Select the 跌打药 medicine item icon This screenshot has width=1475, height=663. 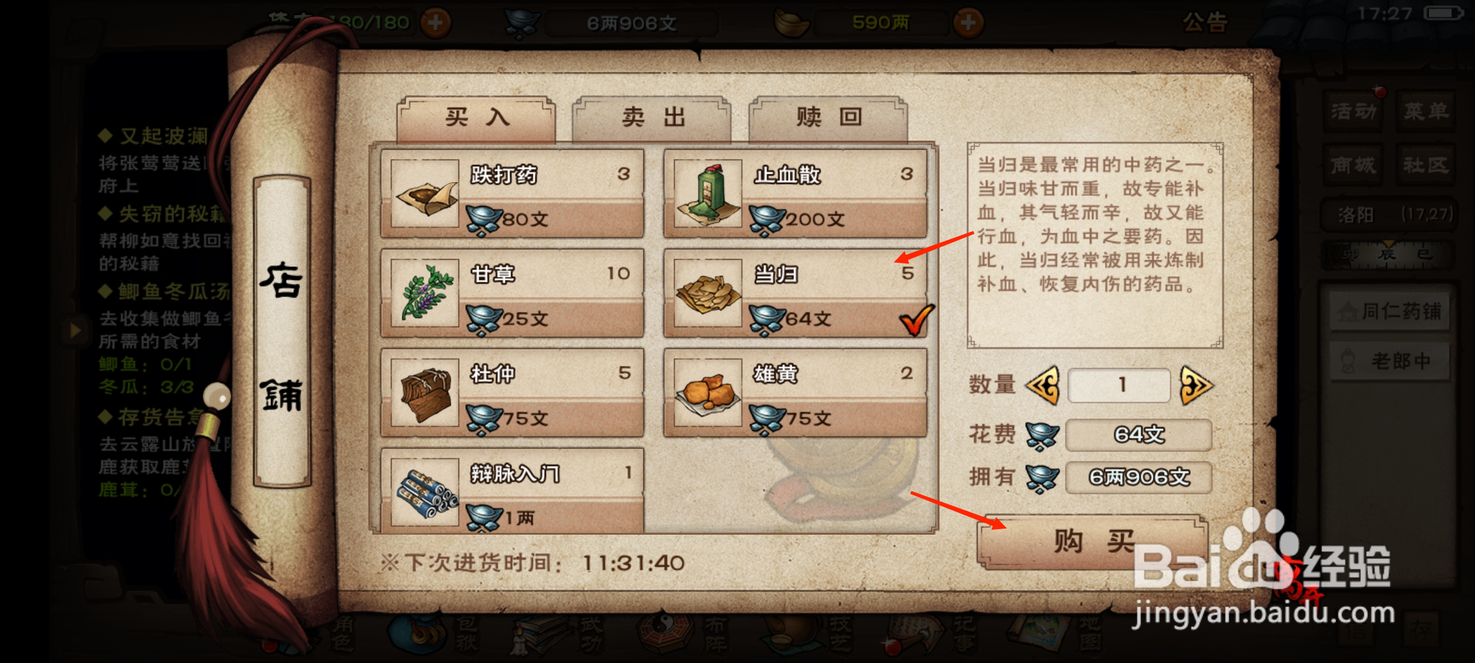(x=425, y=193)
